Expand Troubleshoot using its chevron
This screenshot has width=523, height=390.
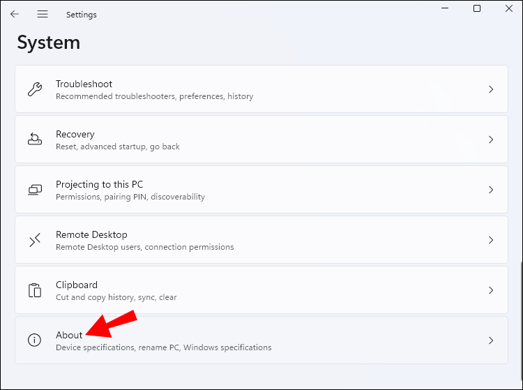[491, 89]
